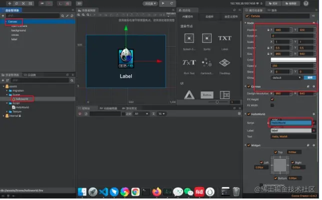Toggle the Fit Width checkbox
Screen dimensions: 322x200
coord(272,105)
